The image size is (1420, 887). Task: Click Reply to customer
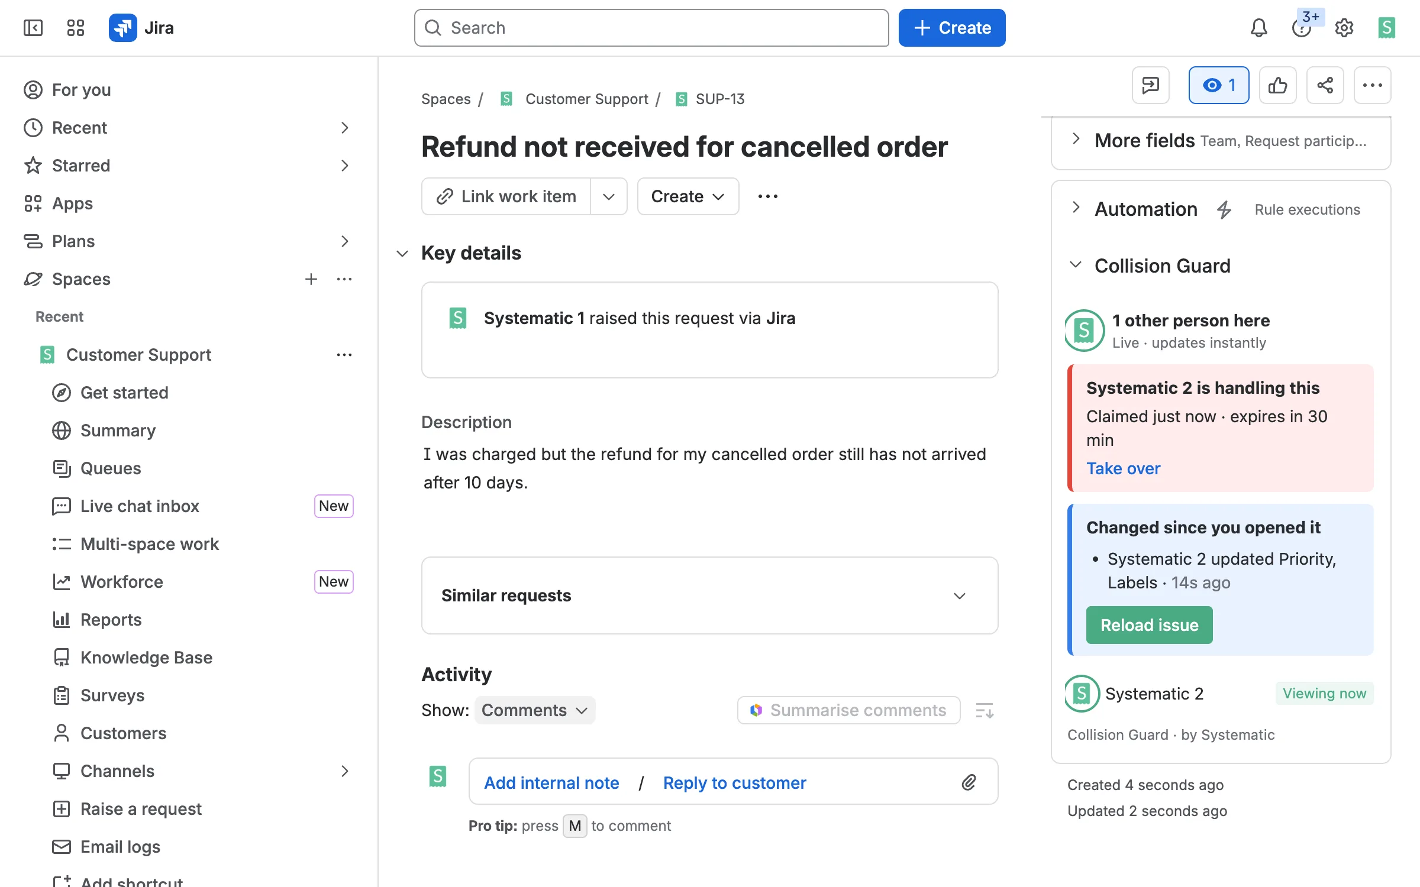[734, 783]
